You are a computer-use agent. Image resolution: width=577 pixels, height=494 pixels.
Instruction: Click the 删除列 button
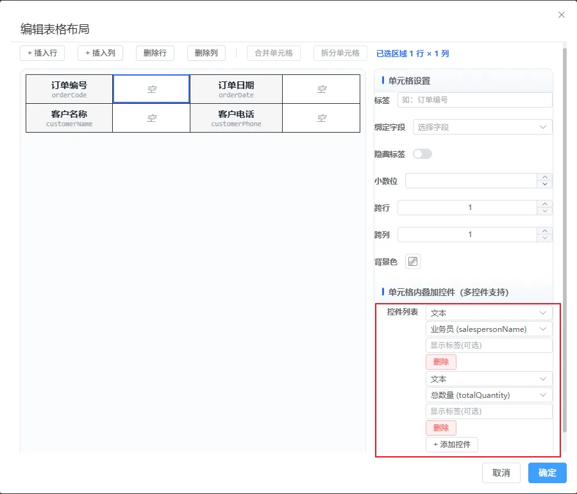[206, 53]
